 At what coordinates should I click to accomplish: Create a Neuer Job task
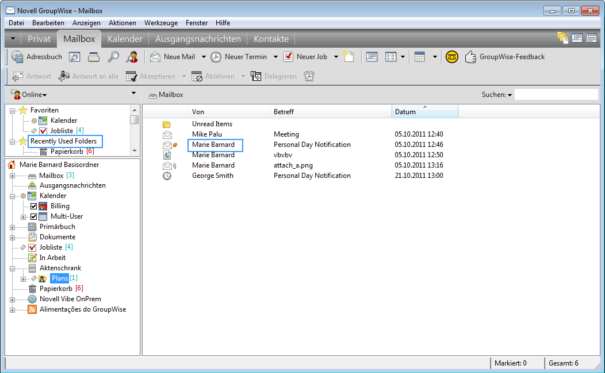[x=305, y=57]
